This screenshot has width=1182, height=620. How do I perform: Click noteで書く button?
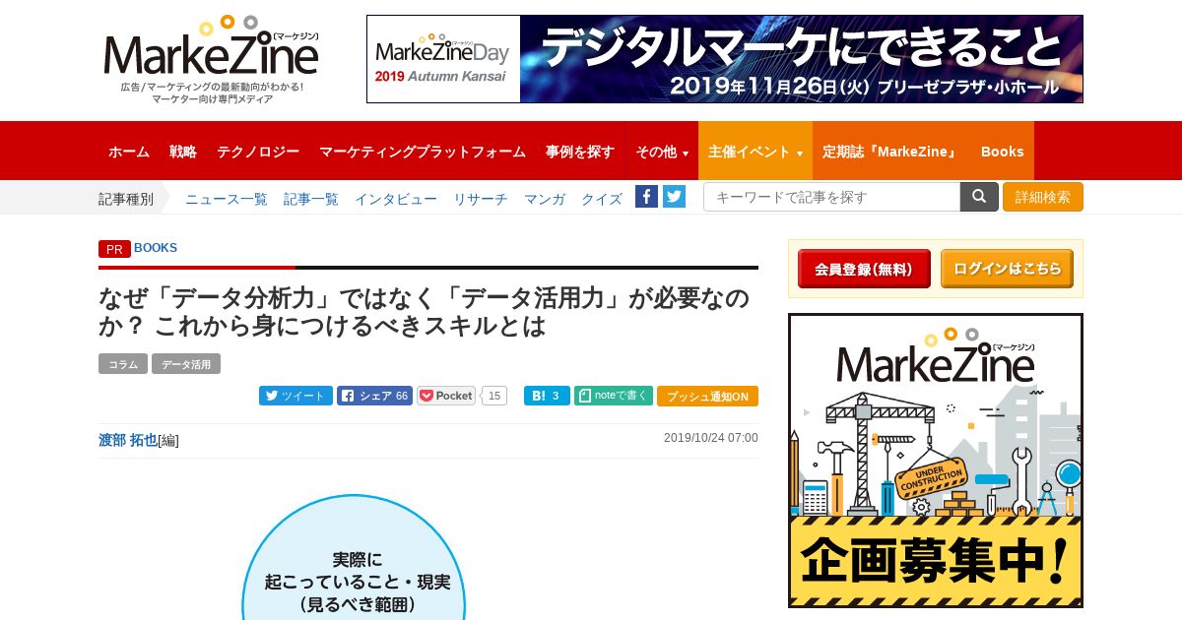(x=614, y=396)
